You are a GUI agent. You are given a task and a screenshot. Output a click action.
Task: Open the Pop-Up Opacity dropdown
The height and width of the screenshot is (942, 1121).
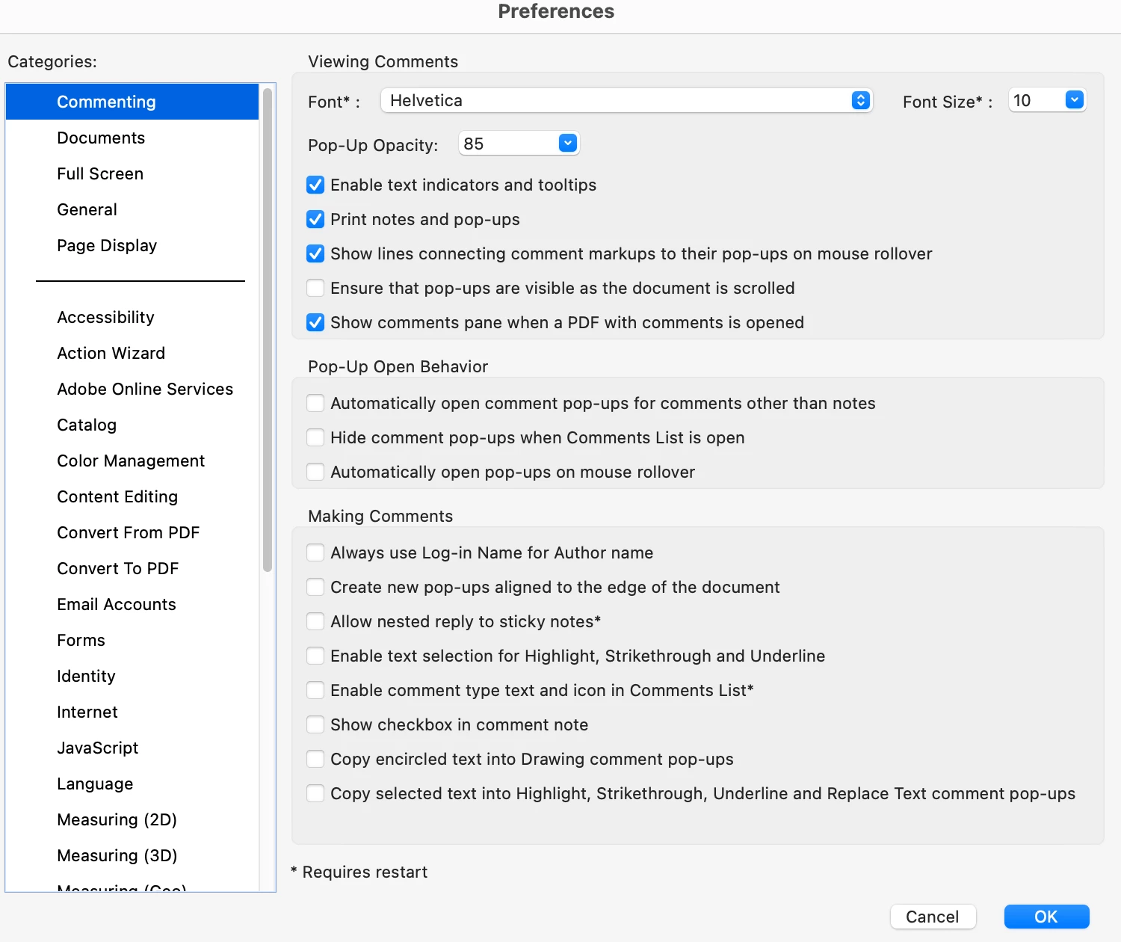(567, 144)
